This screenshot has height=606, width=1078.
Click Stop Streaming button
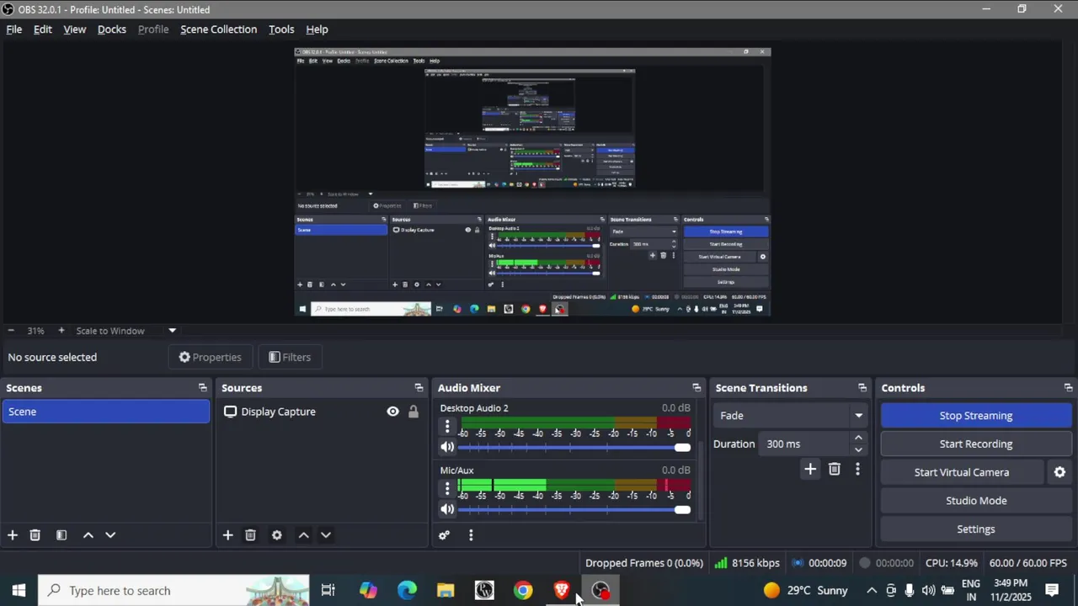[976, 416]
